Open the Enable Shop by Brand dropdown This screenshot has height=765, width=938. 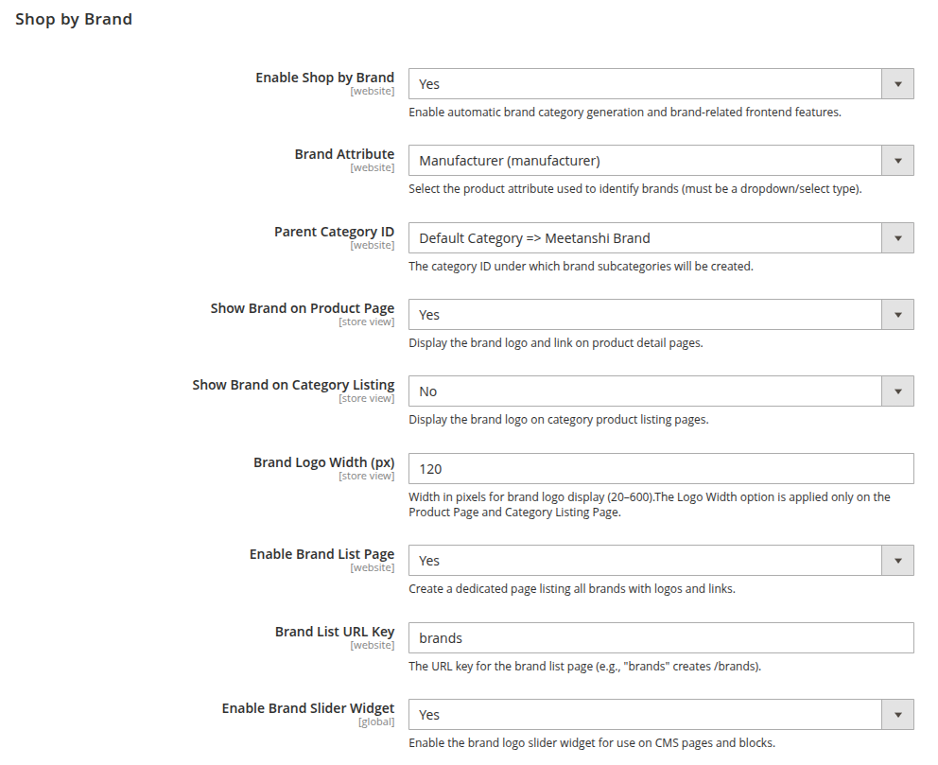click(x=661, y=84)
